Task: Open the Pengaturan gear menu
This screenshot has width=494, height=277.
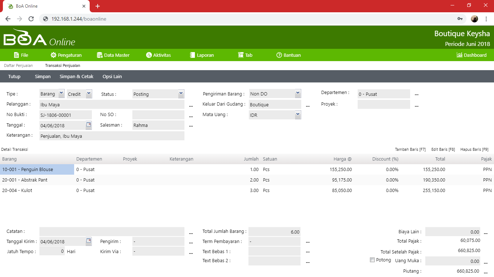Action: (x=54, y=55)
